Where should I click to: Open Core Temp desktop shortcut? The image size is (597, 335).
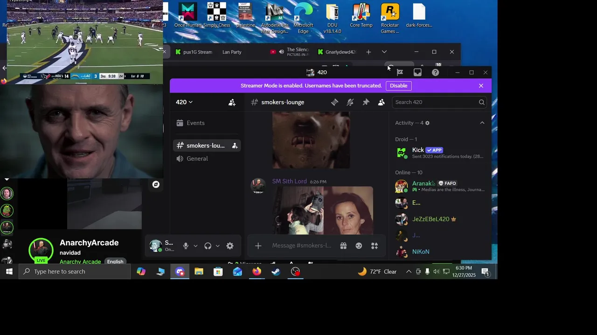click(x=361, y=15)
